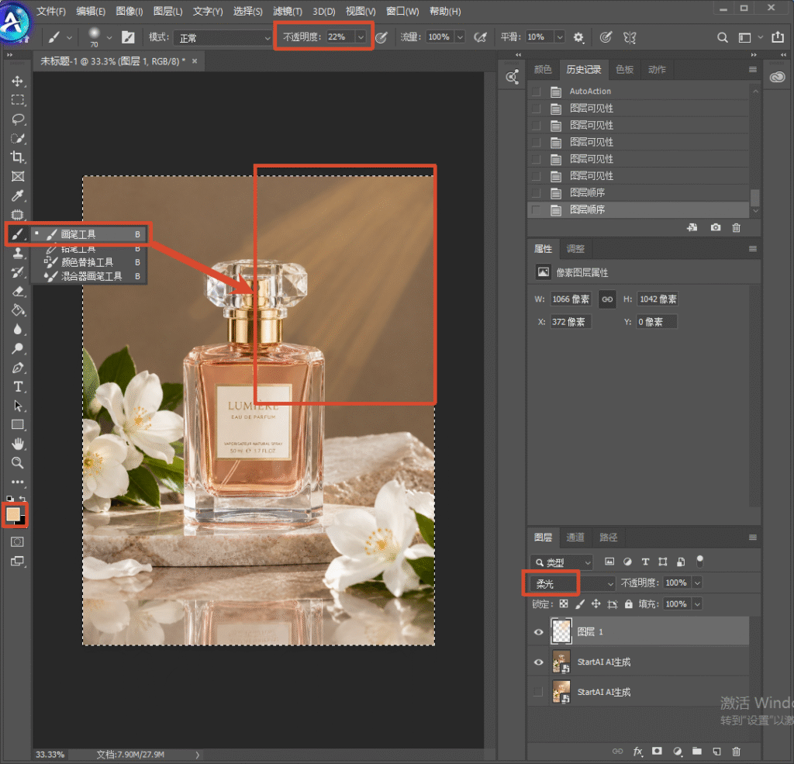Open smoothing options gear icon
The image size is (794, 764).
coord(578,37)
